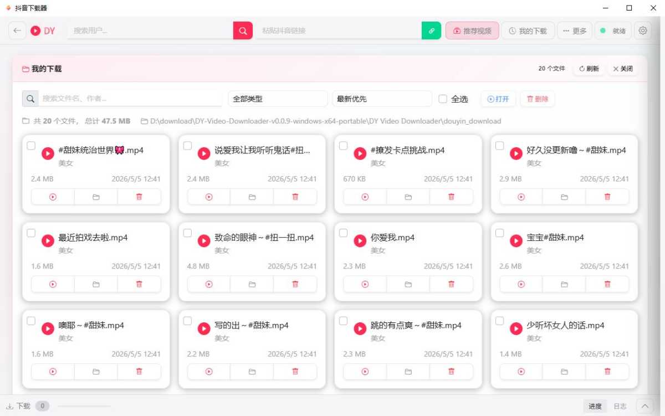Open the 推荐视频 recommended videos tab
The width and height of the screenshot is (665, 416).
point(472,31)
